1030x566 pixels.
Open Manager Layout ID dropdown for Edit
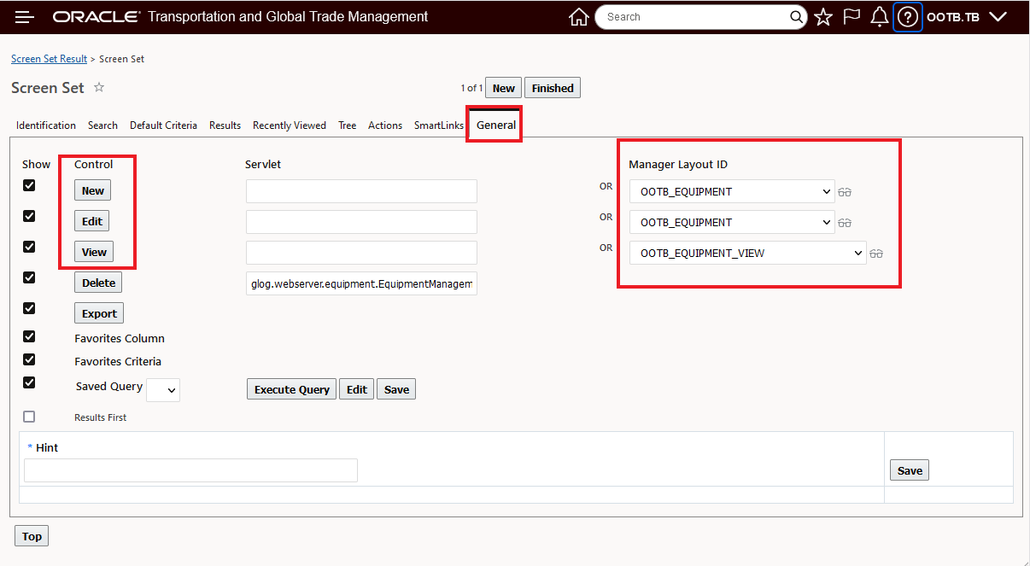(732, 222)
